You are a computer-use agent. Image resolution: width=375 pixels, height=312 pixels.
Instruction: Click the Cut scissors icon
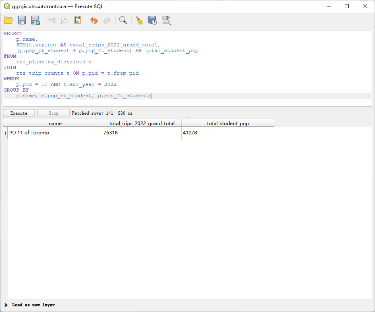(x=51, y=20)
